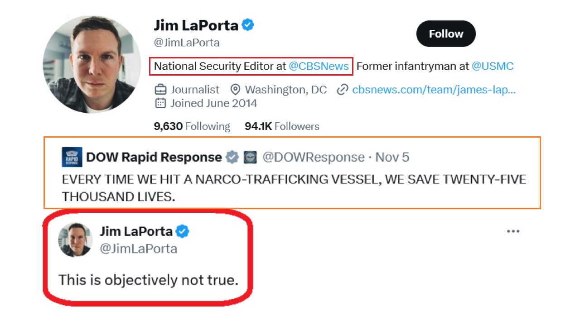Click the blue verified badge in the reply tweet
Viewport: 580px width, 326px height.
point(182,232)
